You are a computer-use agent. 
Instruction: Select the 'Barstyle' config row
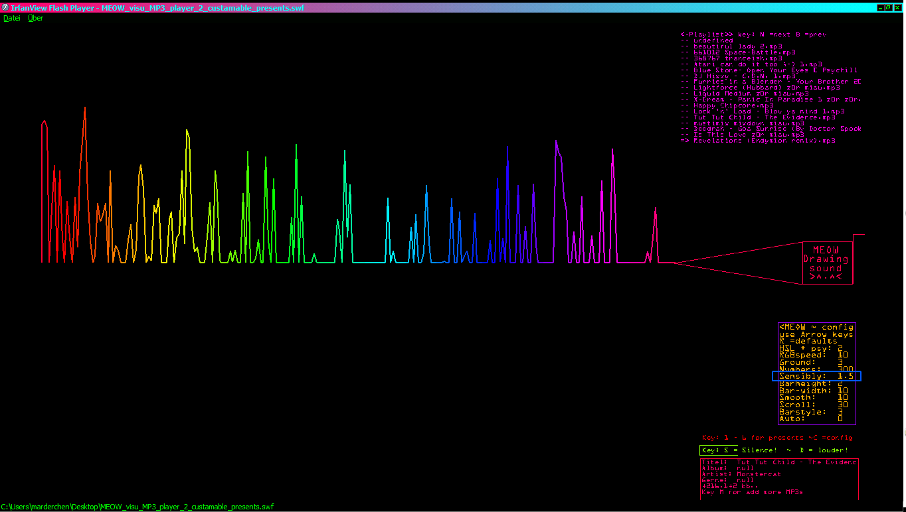click(816, 412)
